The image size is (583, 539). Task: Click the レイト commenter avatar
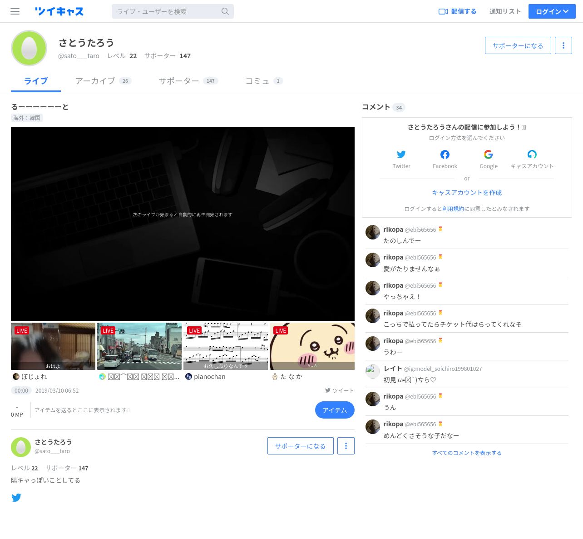373,371
